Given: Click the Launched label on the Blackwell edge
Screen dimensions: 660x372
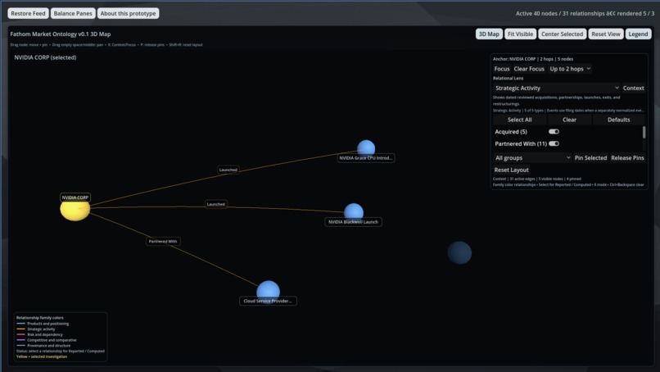Looking at the screenshot, I should click(x=216, y=204).
